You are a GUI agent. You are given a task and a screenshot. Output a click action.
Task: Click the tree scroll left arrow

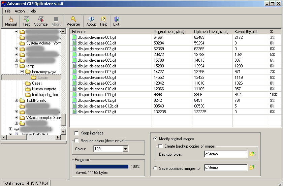(4, 137)
